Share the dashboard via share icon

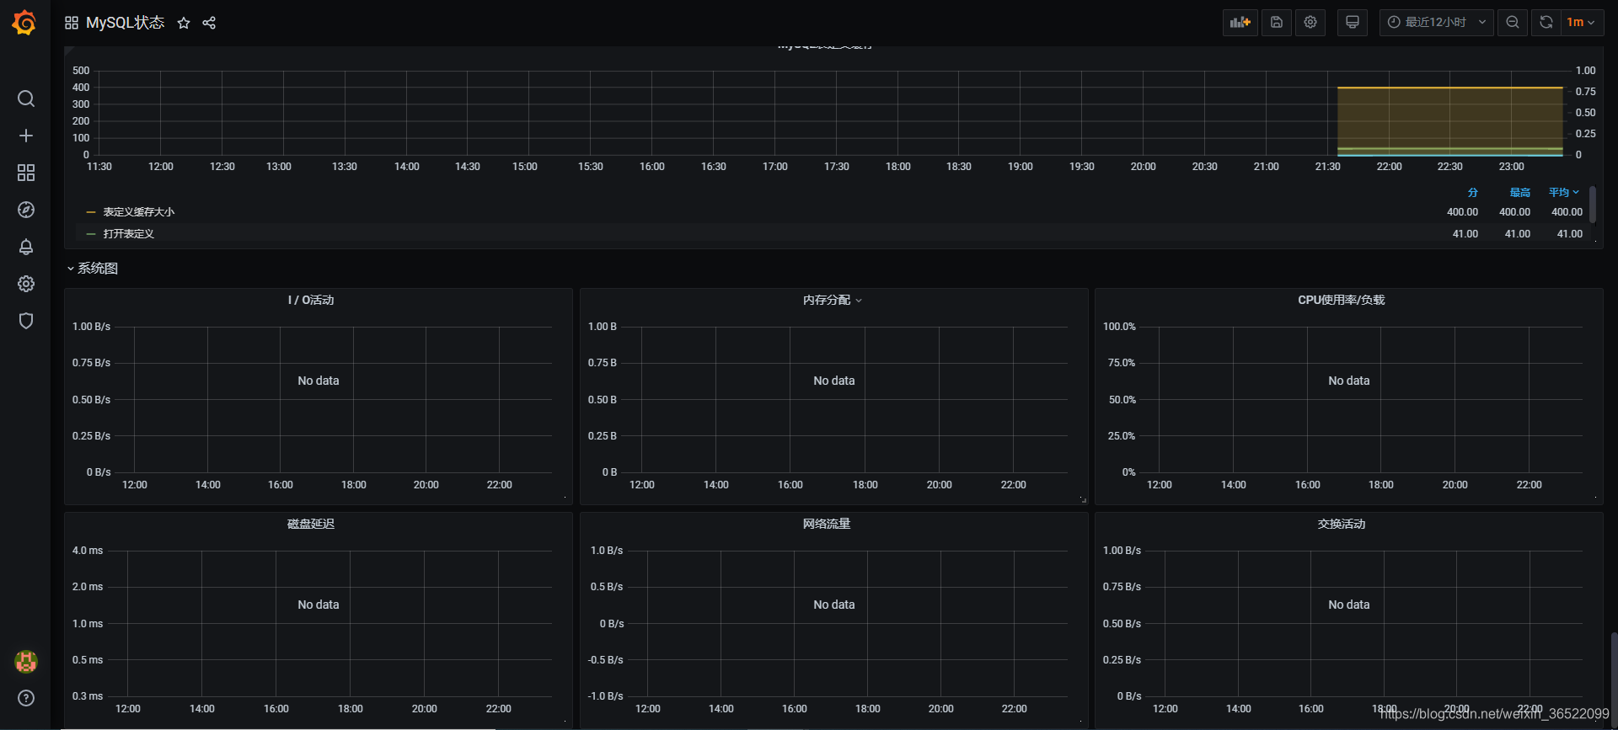click(x=209, y=23)
